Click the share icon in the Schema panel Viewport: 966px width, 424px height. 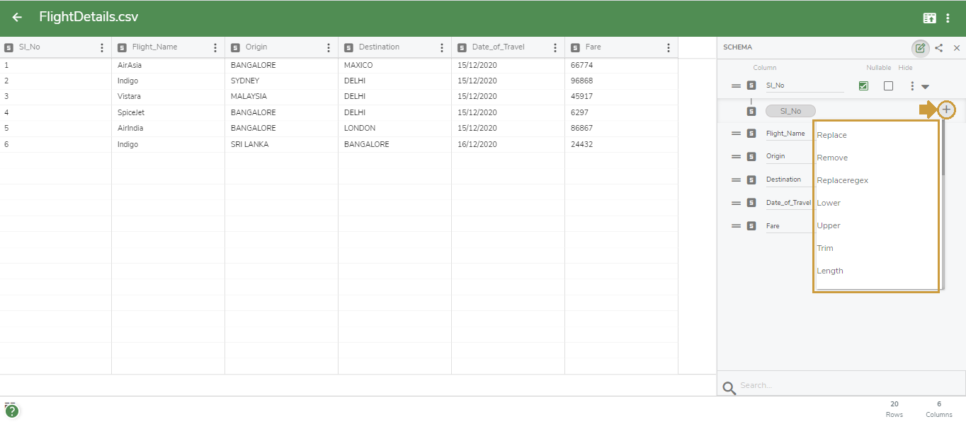coord(938,48)
